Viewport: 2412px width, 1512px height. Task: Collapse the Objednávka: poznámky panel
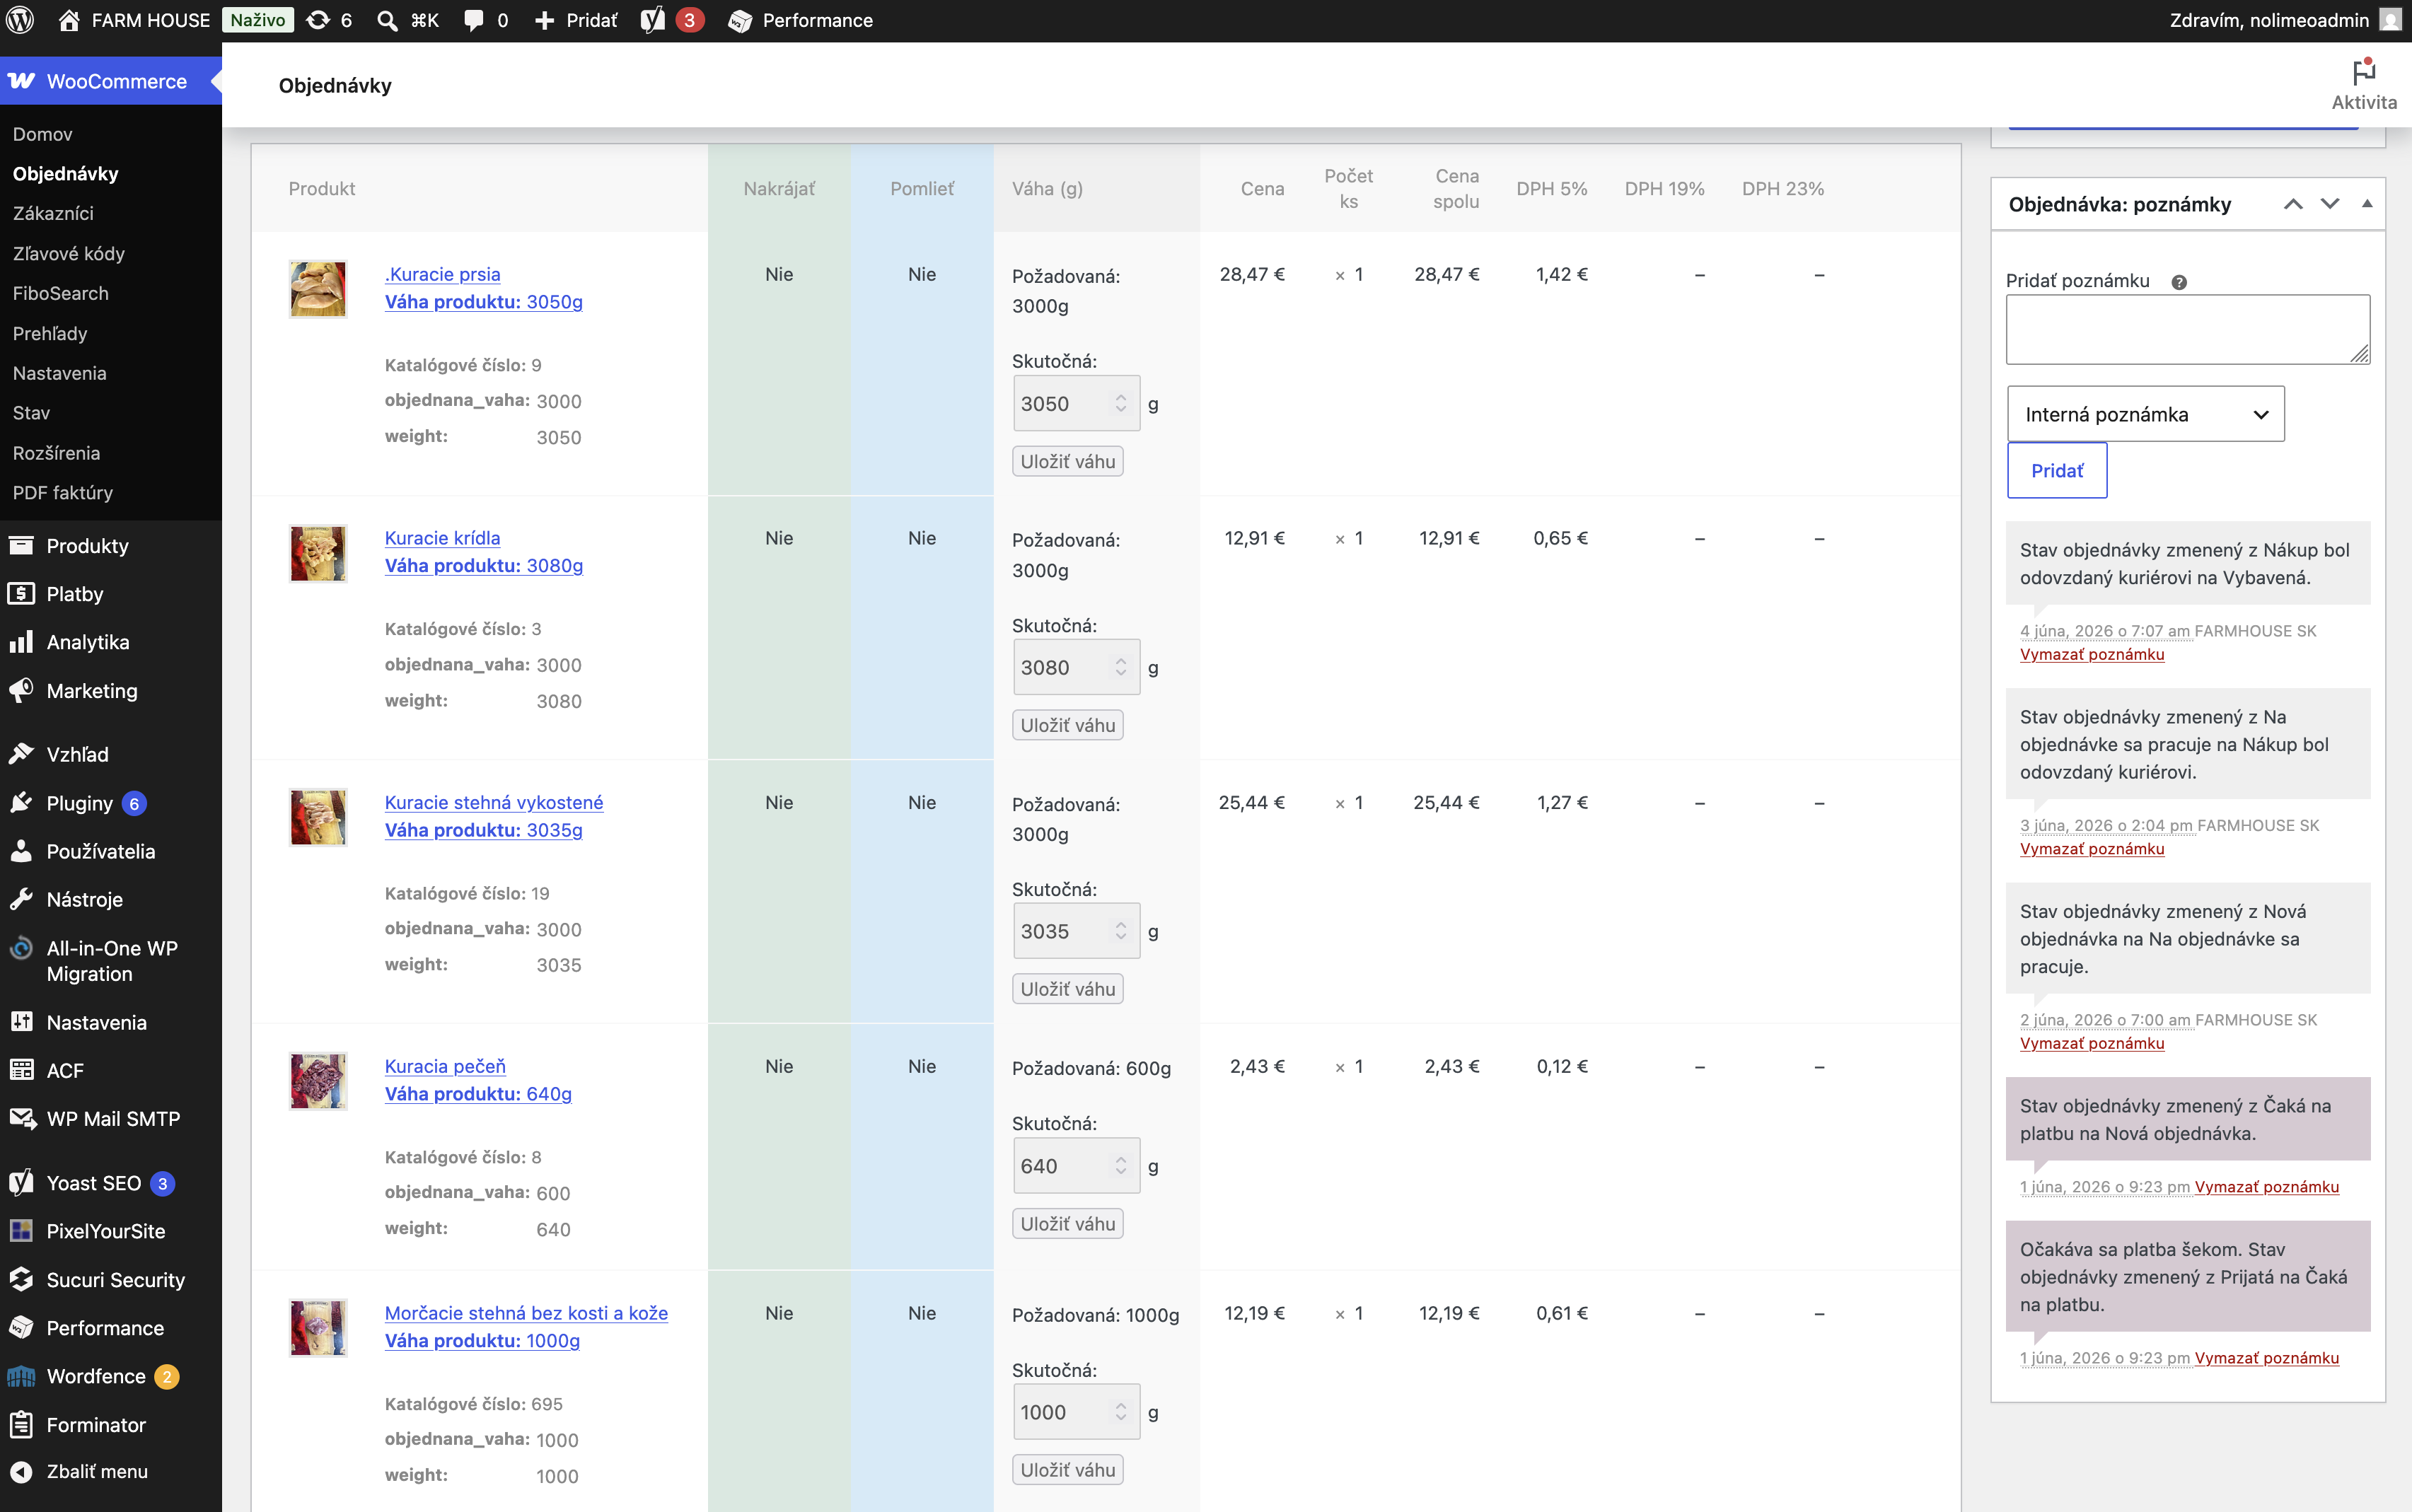(x=2367, y=204)
